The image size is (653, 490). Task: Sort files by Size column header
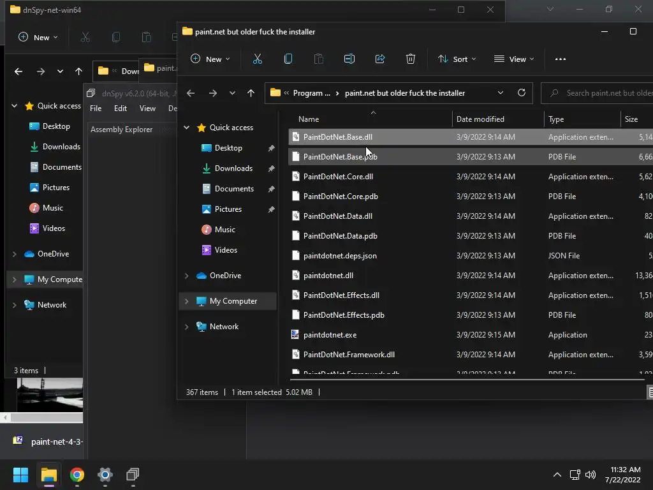[631, 119]
